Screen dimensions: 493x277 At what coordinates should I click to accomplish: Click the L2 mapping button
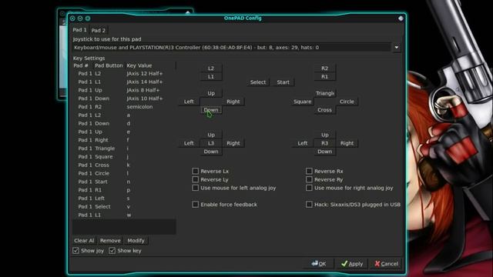tap(210, 68)
